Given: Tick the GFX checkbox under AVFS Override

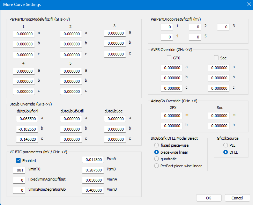Looking at the screenshot, I should click(x=169, y=58).
